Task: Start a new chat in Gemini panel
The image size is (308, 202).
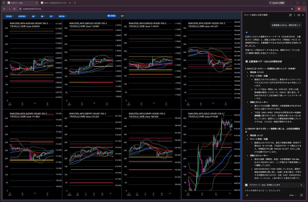Action: point(290,15)
